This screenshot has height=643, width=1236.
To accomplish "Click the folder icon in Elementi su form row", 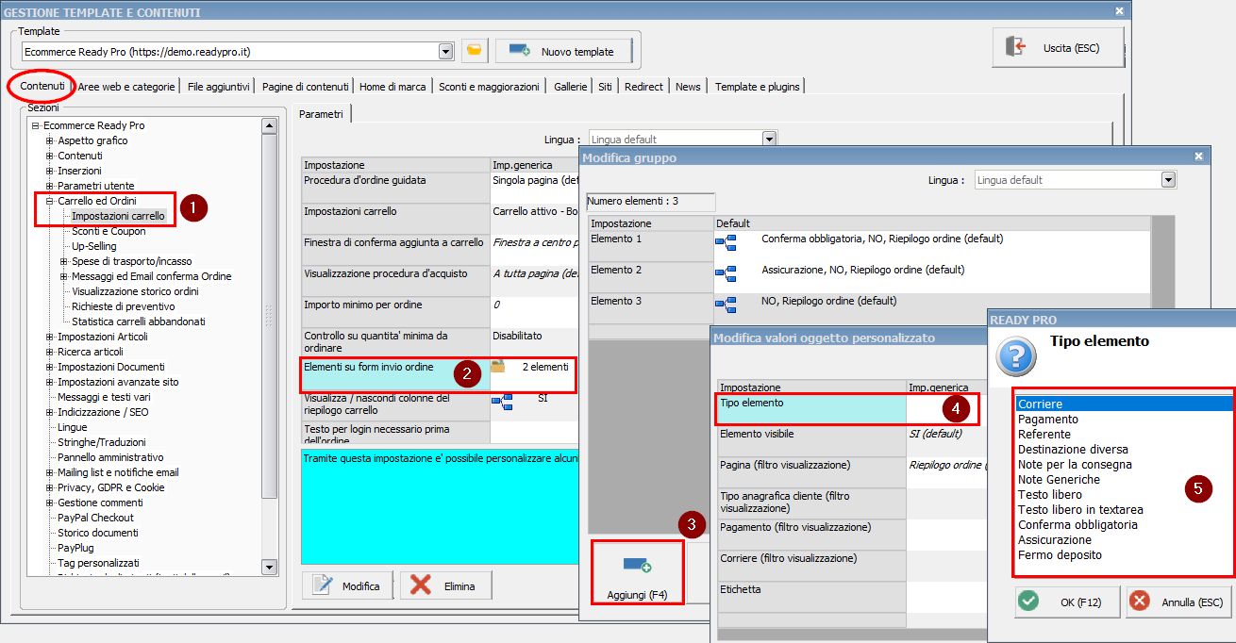I will point(498,367).
